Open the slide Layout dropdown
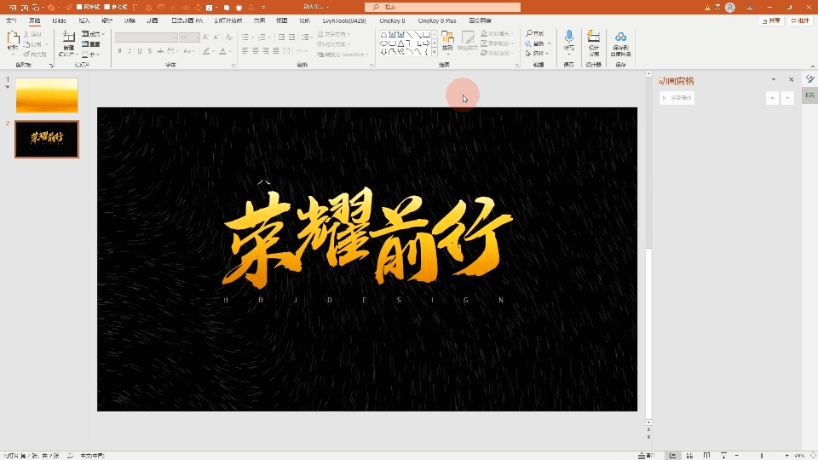The width and height of the screenshot is (818, 460). pyautogui.click(x=94, y=34)
